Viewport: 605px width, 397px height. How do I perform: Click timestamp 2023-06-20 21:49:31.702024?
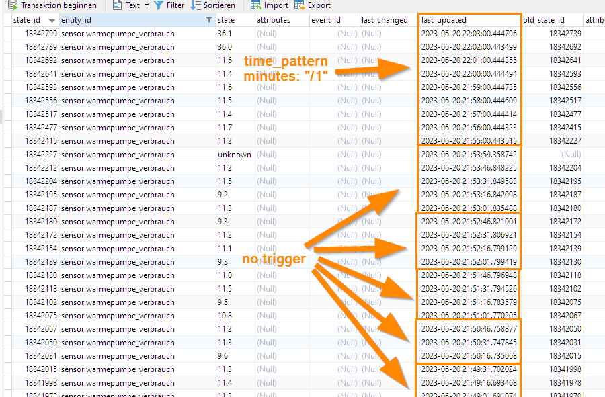[469, 369]
